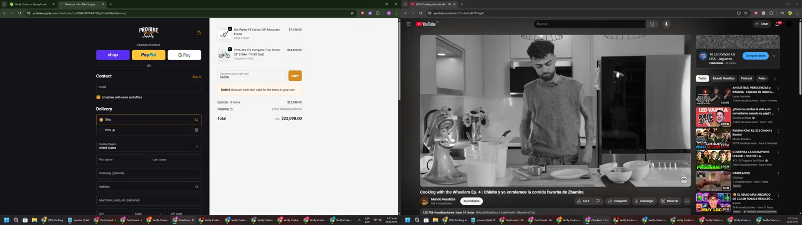Viewport: 802px width, 225px height.
Task: Subscribe to Mundo Rueditas with Suscribirme
Action: coord(472,201)
